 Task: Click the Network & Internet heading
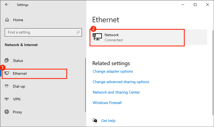coord(21,45)
